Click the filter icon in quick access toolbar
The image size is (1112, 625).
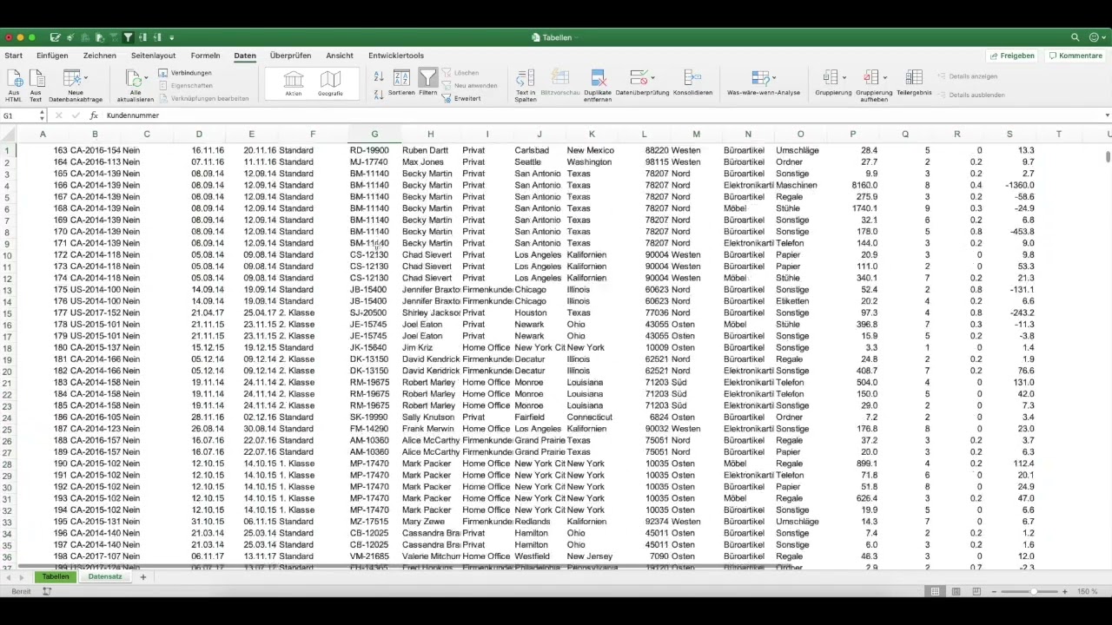[128, 37]
